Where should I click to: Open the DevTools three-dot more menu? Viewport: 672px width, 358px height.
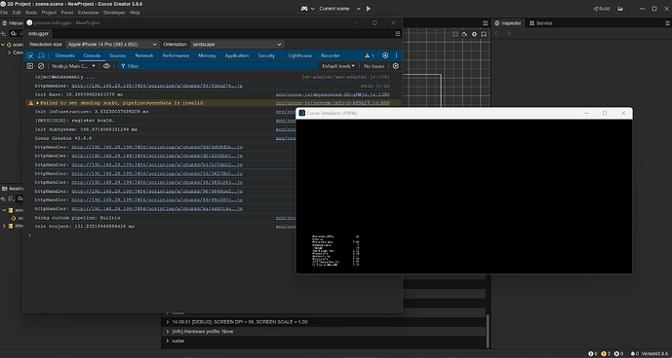[x=396, y=55]
